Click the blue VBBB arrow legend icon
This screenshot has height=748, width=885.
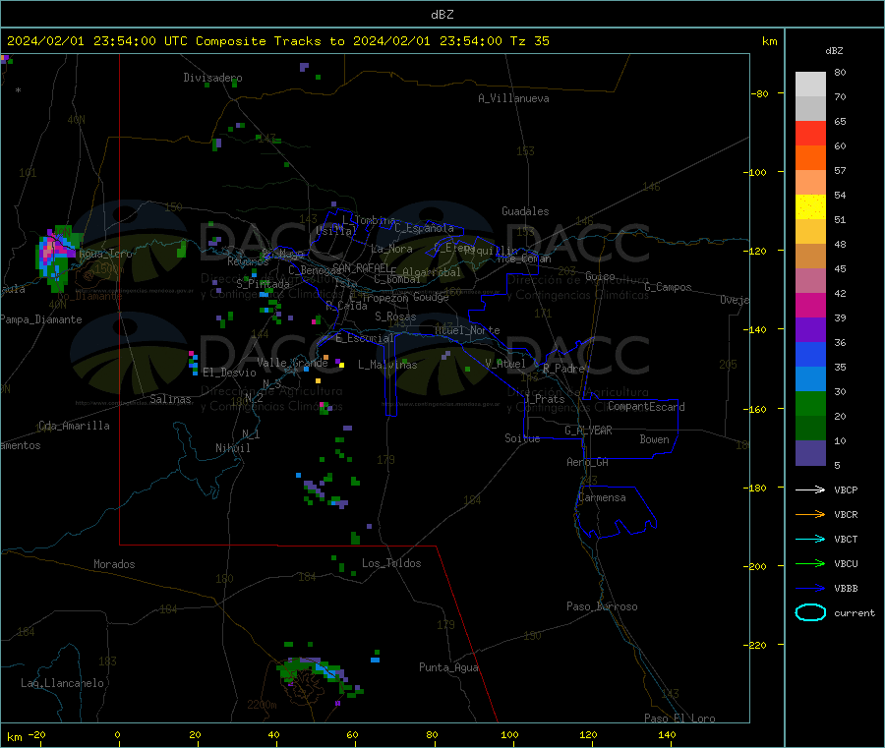pos(810,589)
